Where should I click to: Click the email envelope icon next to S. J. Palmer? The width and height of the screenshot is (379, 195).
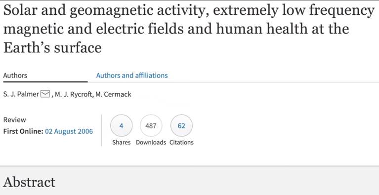45,94
